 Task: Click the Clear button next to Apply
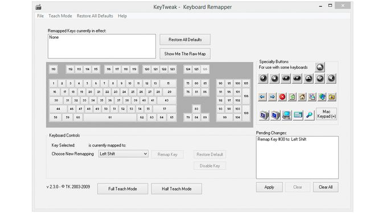coord(298,187)
